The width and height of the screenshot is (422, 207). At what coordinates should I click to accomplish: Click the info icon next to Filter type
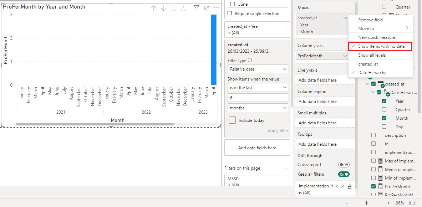(x=250, y=60)
